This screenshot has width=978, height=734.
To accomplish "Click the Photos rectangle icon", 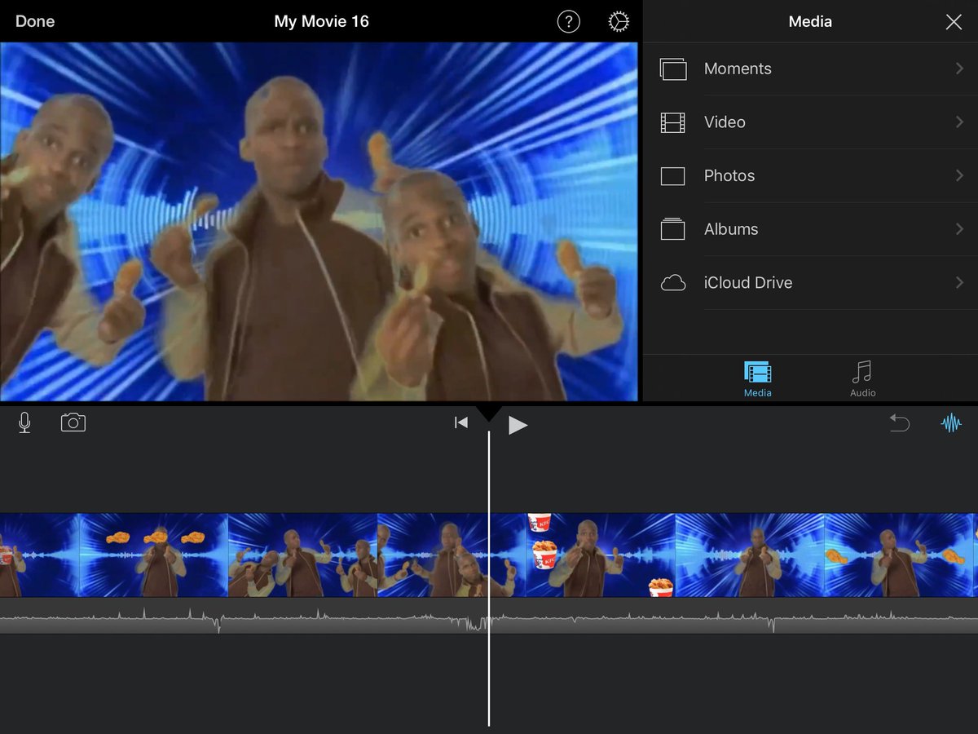I will [x=673, y=176].
